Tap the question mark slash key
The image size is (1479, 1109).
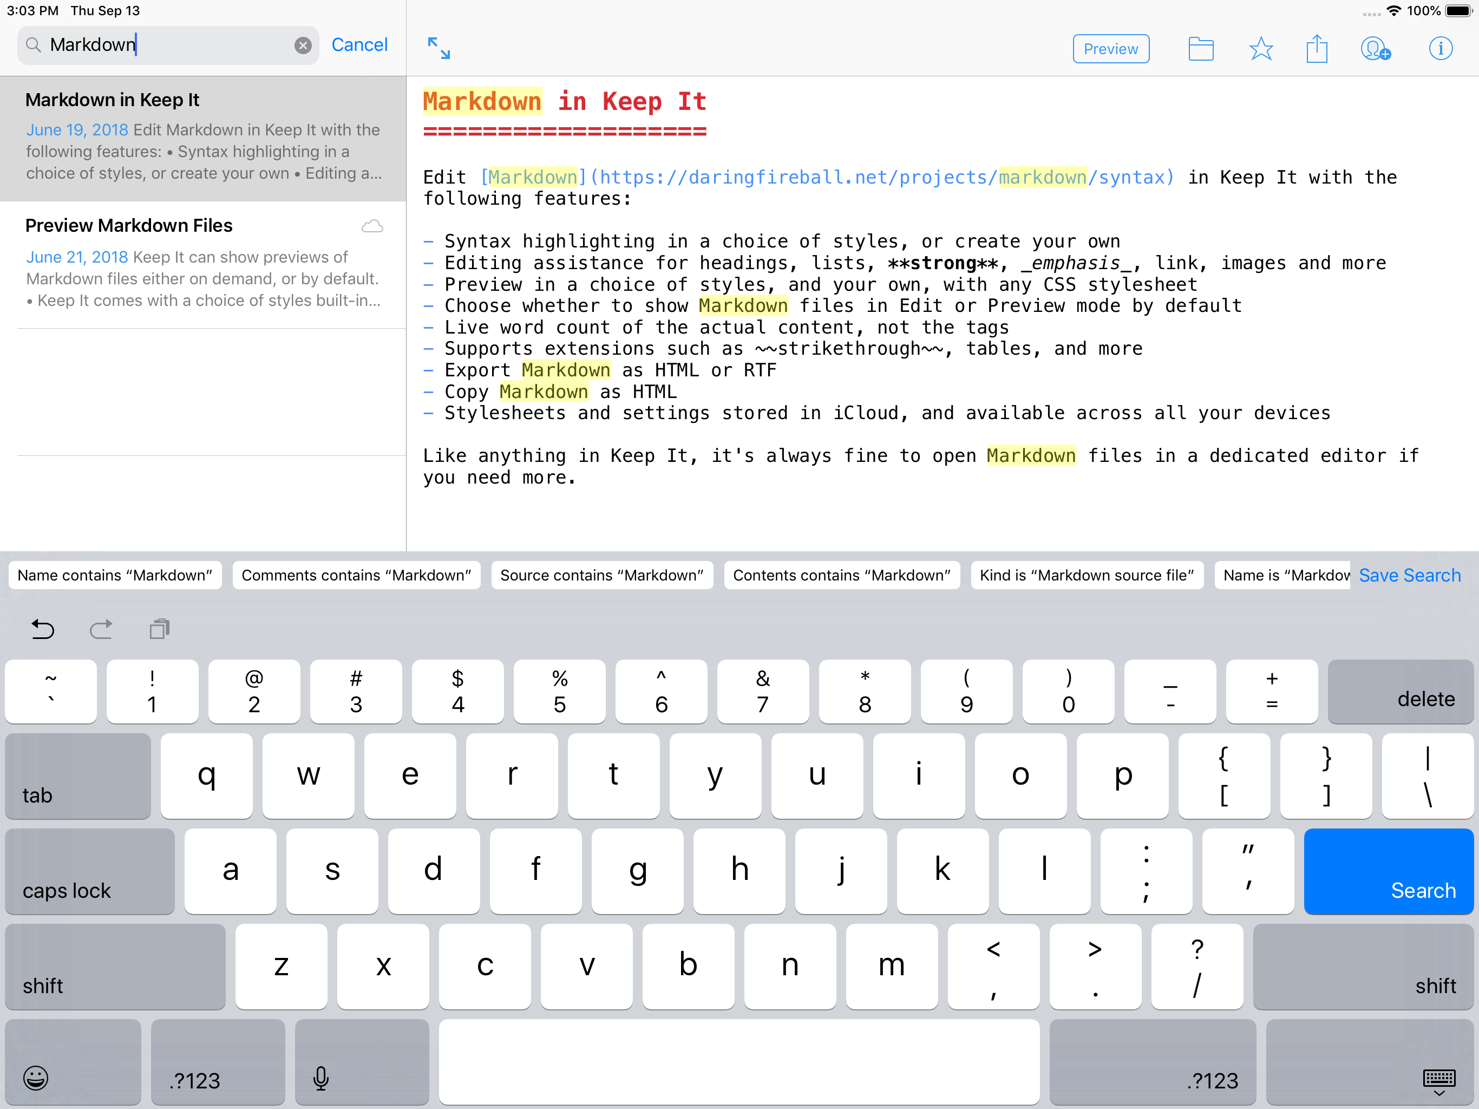[x=1197, y=967]
